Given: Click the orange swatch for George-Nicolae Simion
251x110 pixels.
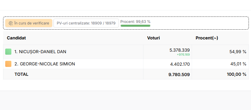Looking at the screenshot, I should coord(8,64).
